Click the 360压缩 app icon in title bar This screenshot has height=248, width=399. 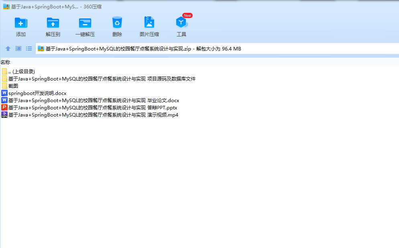[x=6, y=6]
